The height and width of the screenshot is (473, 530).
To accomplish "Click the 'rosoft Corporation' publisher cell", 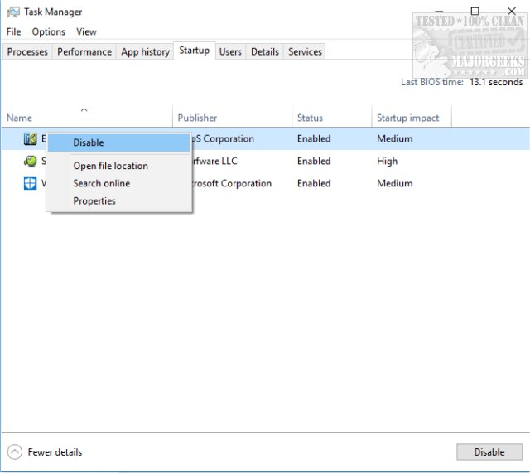I will [232, 183].
